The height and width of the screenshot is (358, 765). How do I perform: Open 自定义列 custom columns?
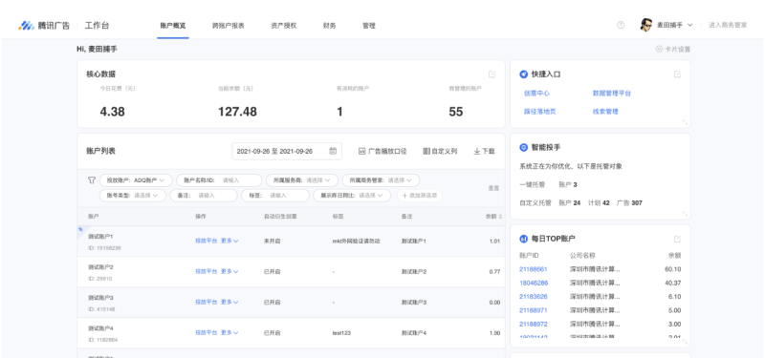point(440,151)
